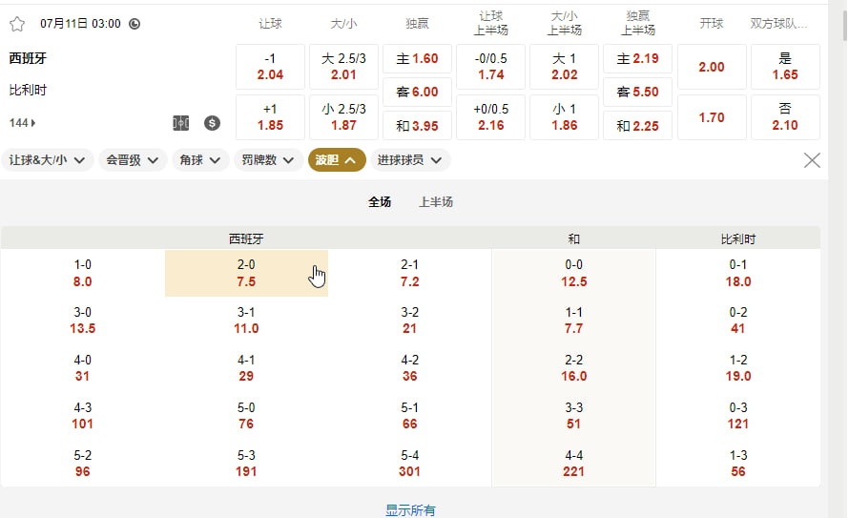Select draw score 1-1 at 7.7

pyautogui.click(x=574, y=321)
